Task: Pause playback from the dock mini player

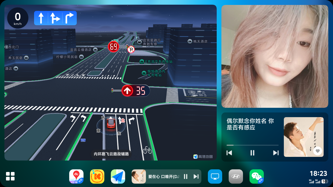Action: (185, 177)
